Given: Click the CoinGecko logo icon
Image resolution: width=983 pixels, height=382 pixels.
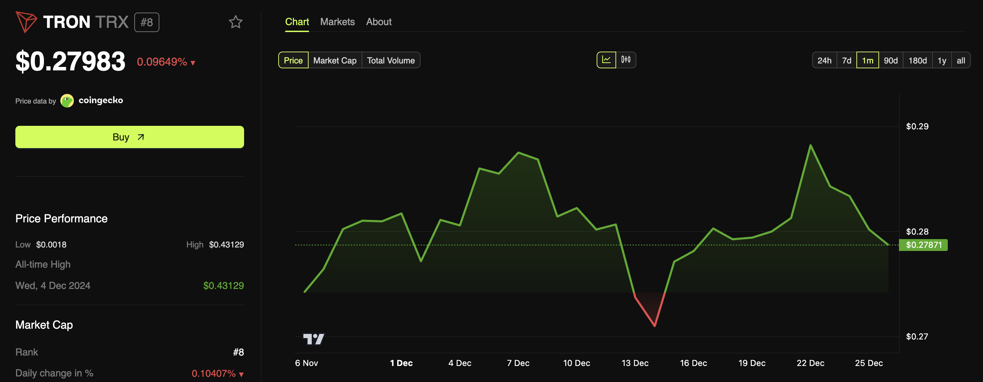Looking at the screenshot, I should [x=67, y=101].
